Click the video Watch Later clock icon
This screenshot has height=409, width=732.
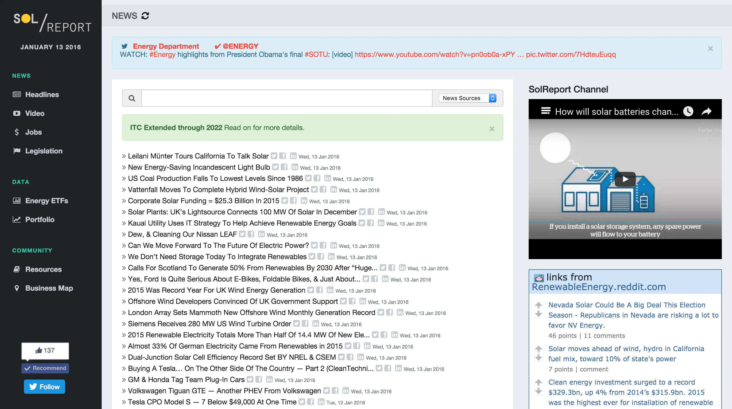pos(688,111)
